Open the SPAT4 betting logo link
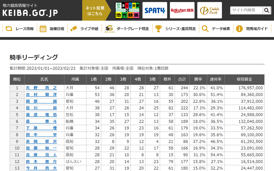274x171 pixels. pos(155,11)
